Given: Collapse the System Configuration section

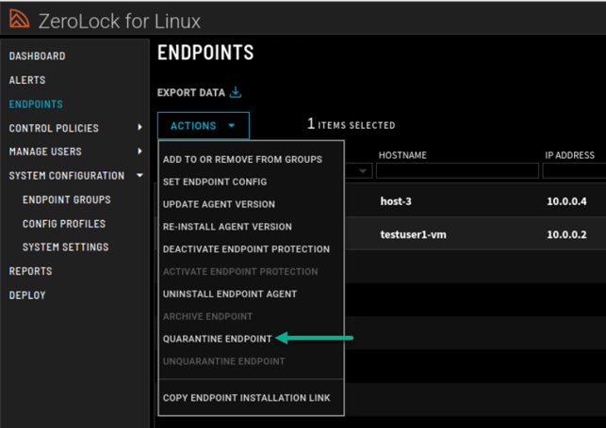Looking at the screenshot, I should tap(139, 176).
